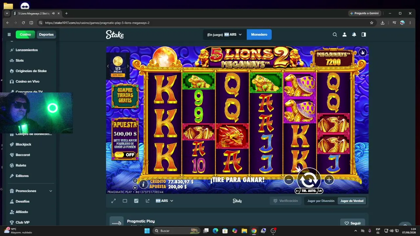Select Jugar por Diversión mode

click(x=321, y=201)
